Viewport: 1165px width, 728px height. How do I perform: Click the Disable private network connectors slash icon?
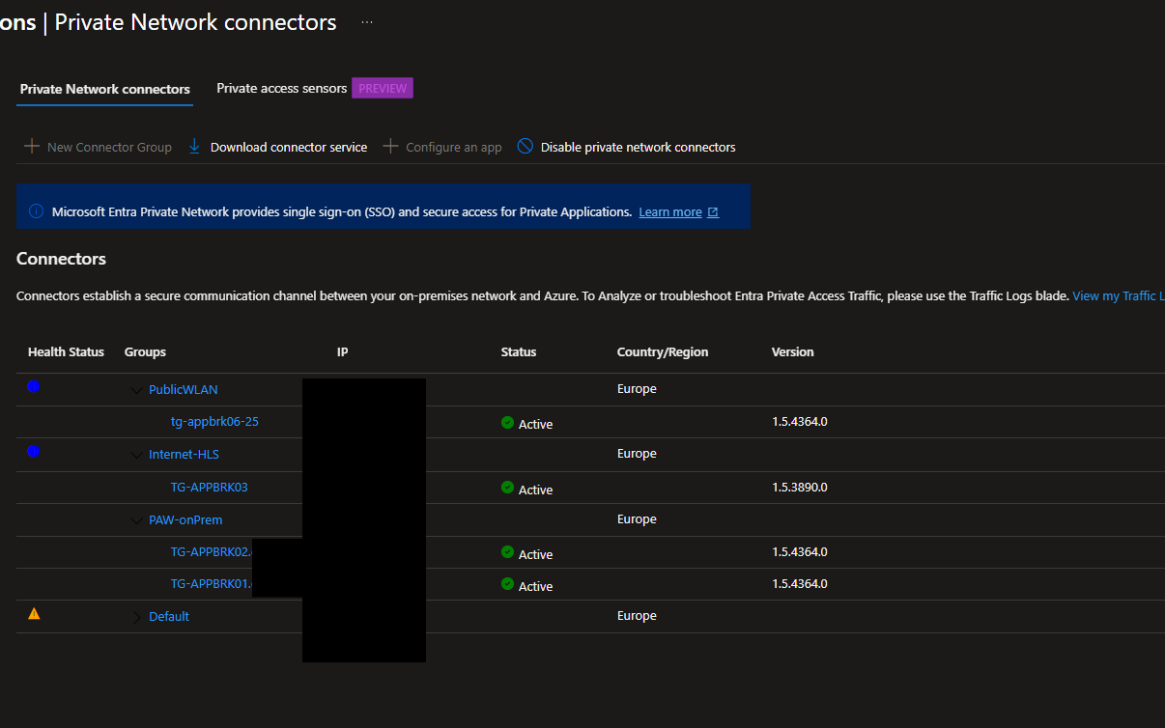524,145
